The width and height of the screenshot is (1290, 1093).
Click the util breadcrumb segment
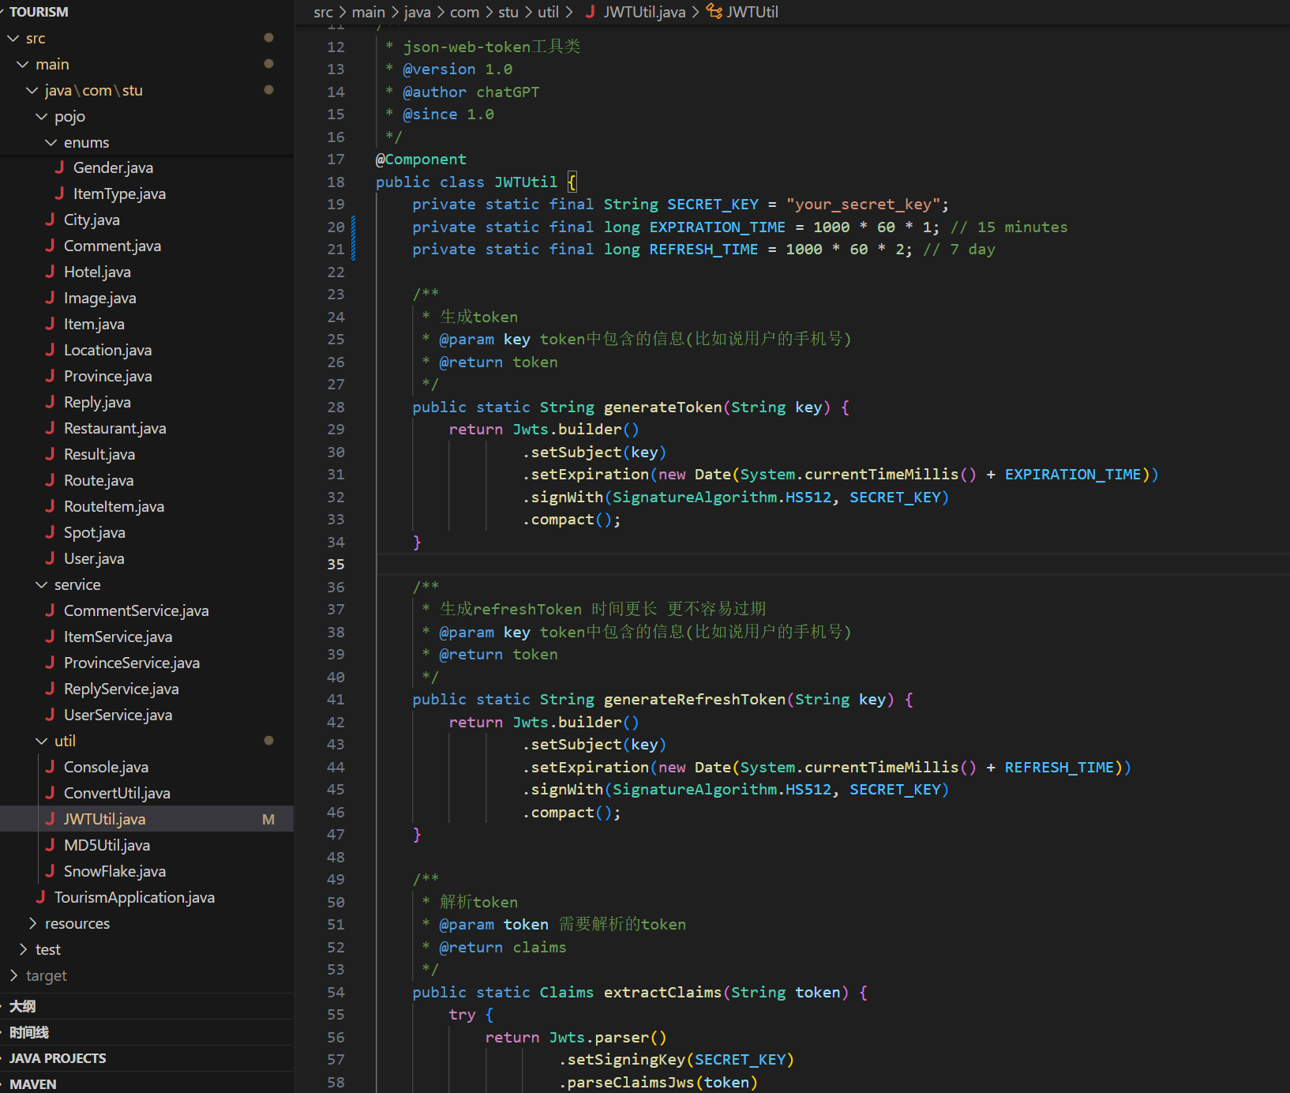[x=548, y=12]
